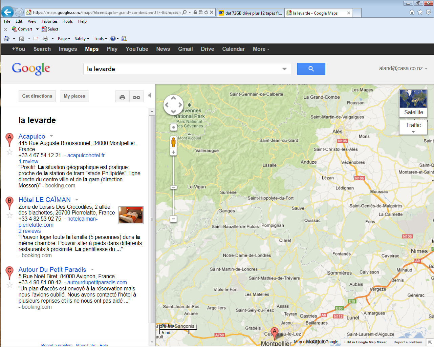Zoom in with the map plus button
The width and height of the screenshot is (434, 347).
tap(173, 152)
